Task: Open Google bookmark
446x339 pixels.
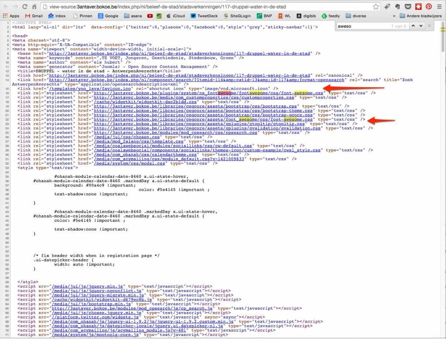Action: 108,16
